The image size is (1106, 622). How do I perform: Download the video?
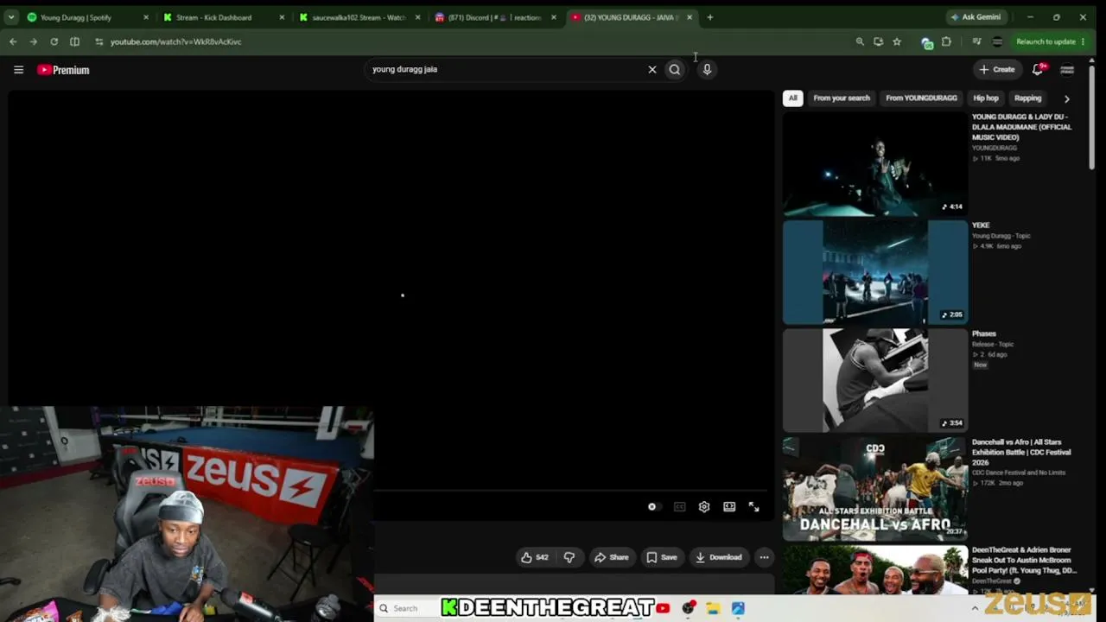[719, 557]
